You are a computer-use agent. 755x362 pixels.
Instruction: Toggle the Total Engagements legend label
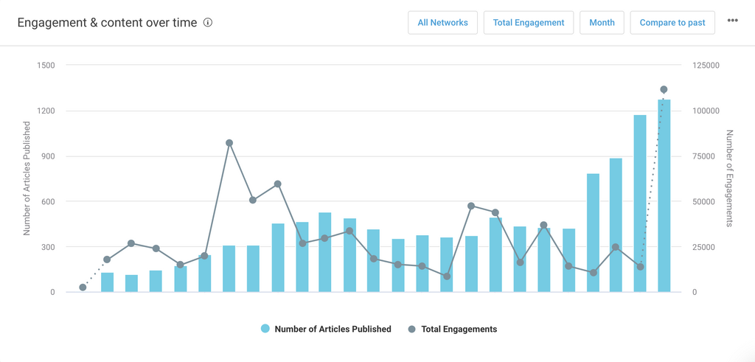point(459,330)
